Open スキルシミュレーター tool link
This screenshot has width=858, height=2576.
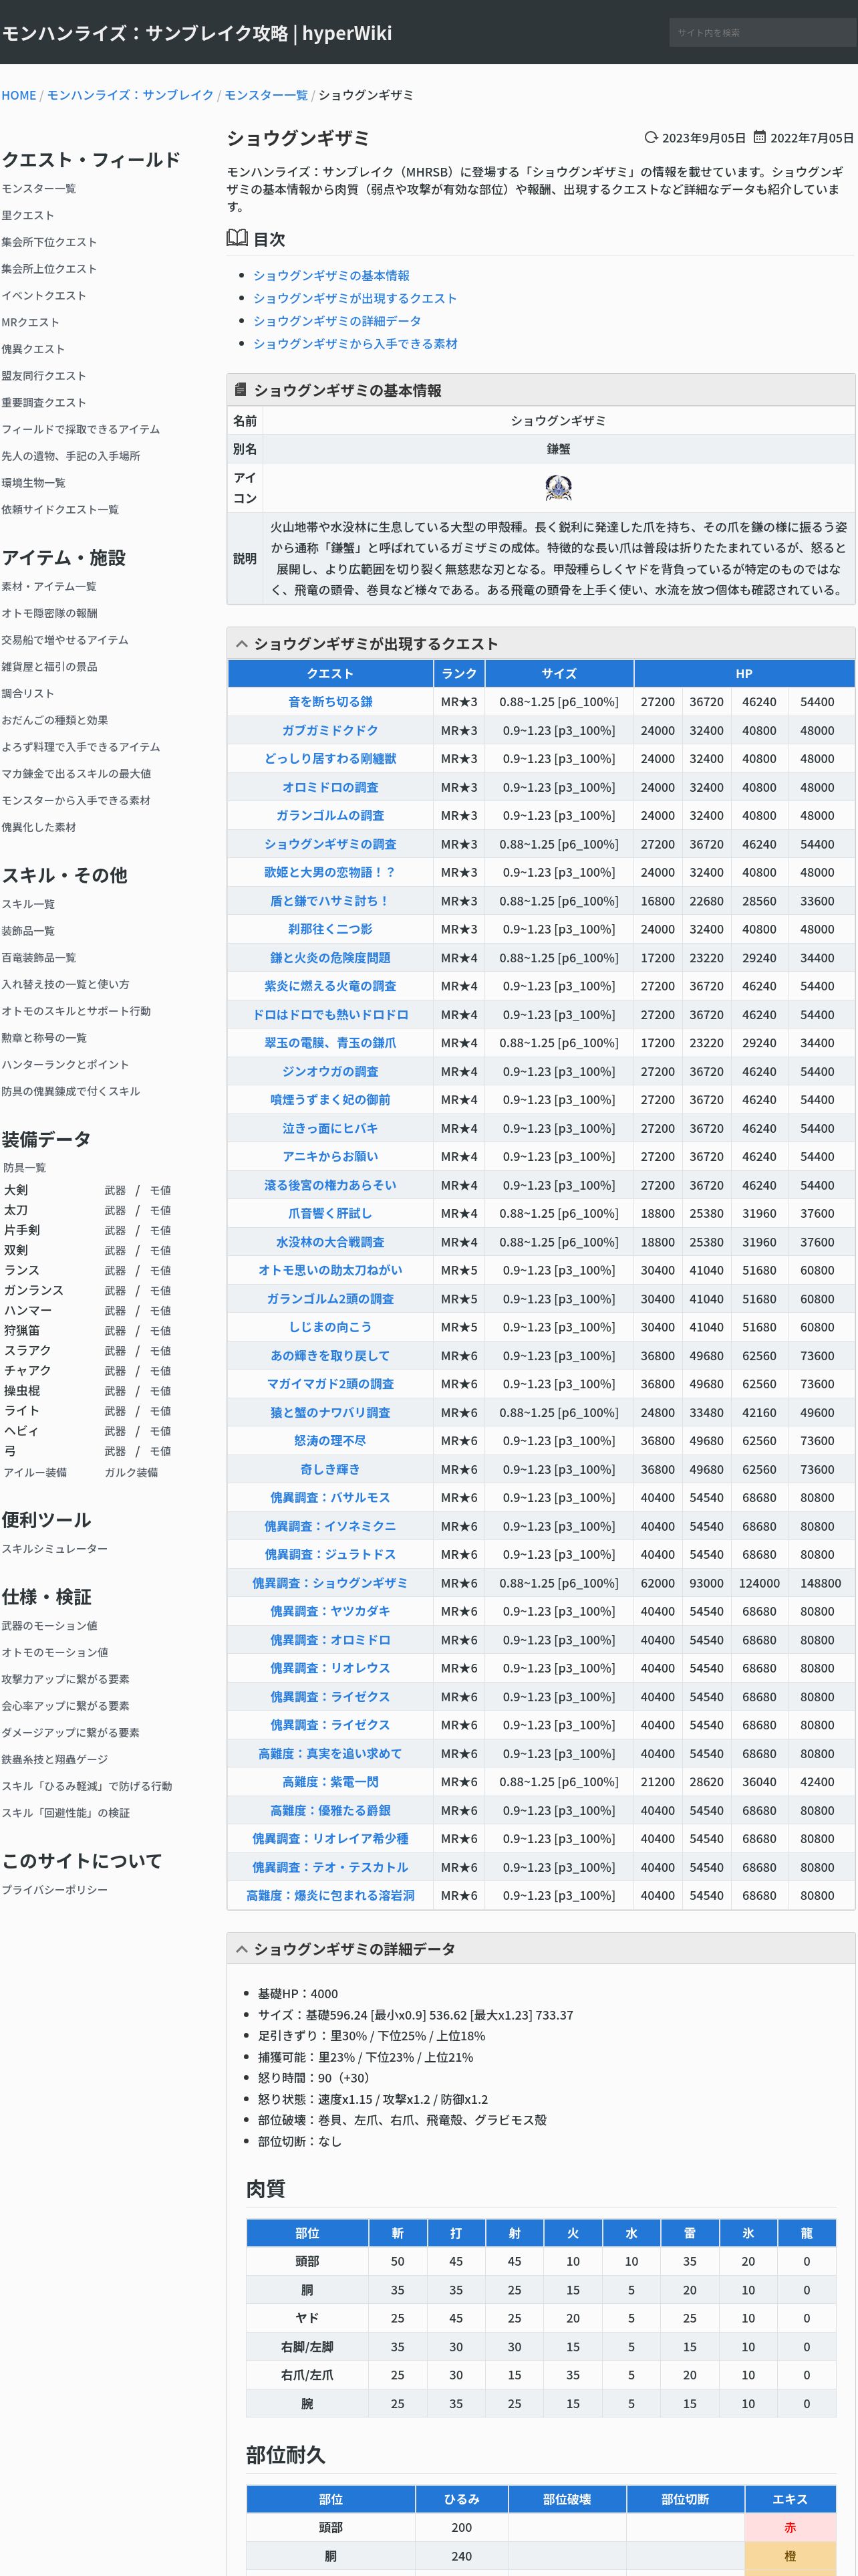coord(54,1549)
